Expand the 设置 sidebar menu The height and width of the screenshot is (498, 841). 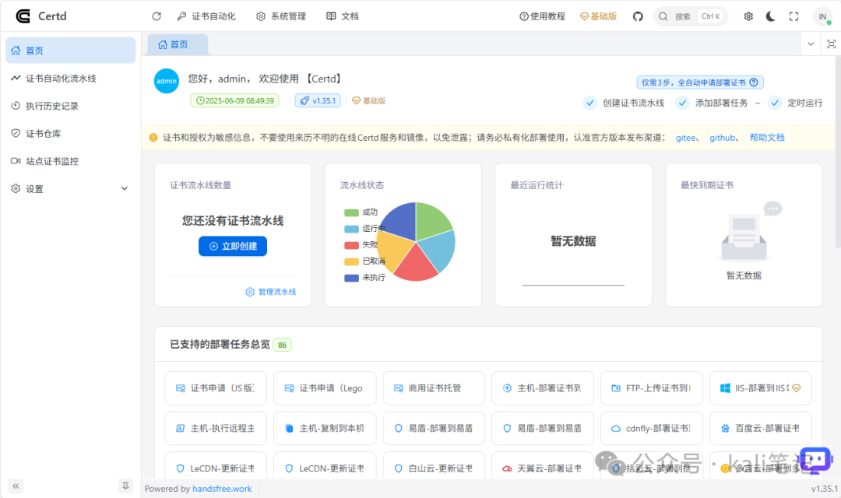[x=70, y=188]
